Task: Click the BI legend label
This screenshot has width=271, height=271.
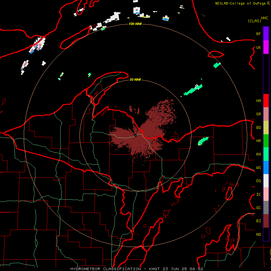Action: pos(258,221)
